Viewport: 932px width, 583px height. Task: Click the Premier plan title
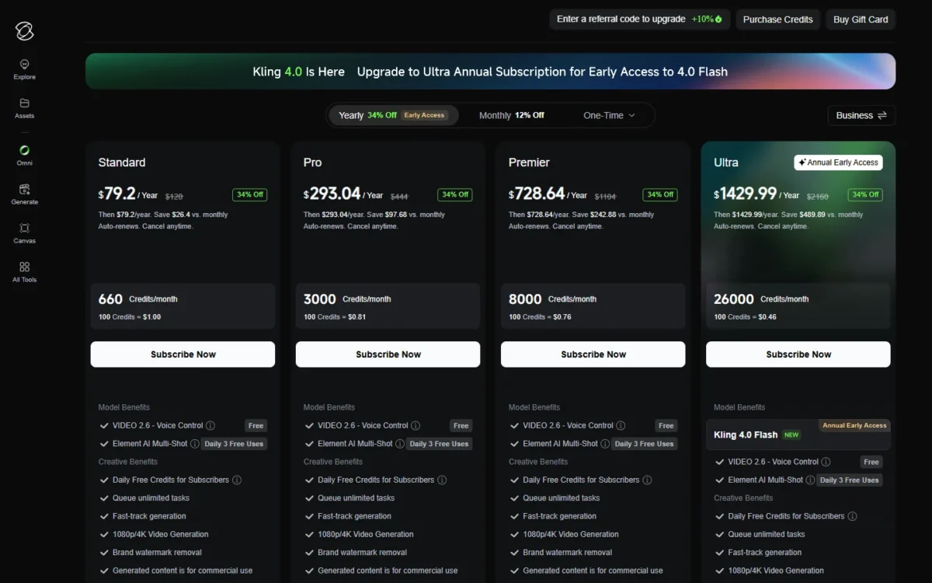click(x=529, y=162)
